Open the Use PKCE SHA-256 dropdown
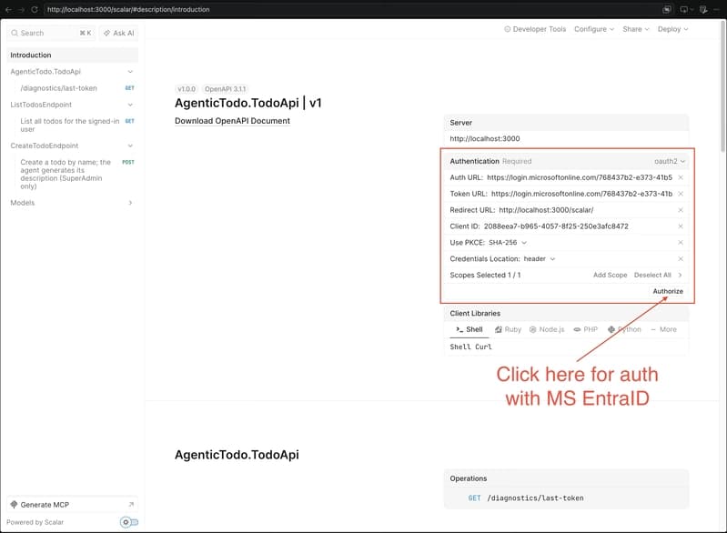727x533 pixels. point(507,243)
